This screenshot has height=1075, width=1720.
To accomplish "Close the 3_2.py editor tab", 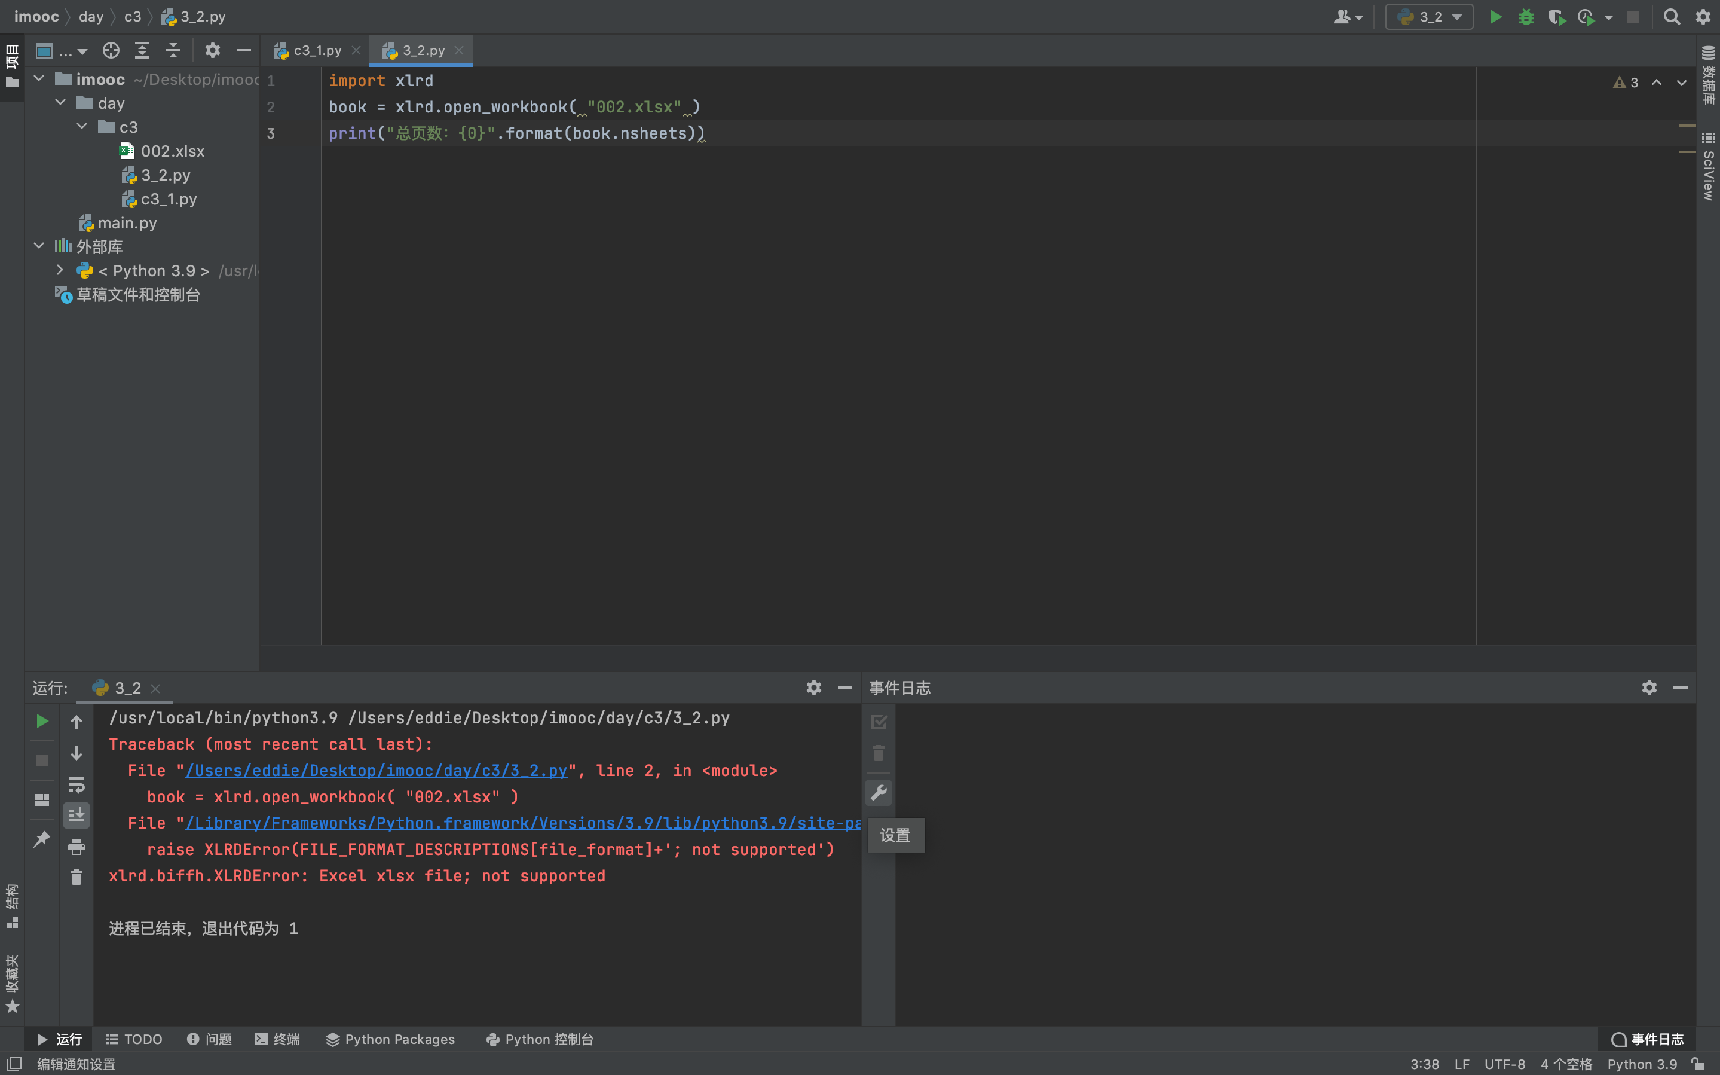I will 459,50.
